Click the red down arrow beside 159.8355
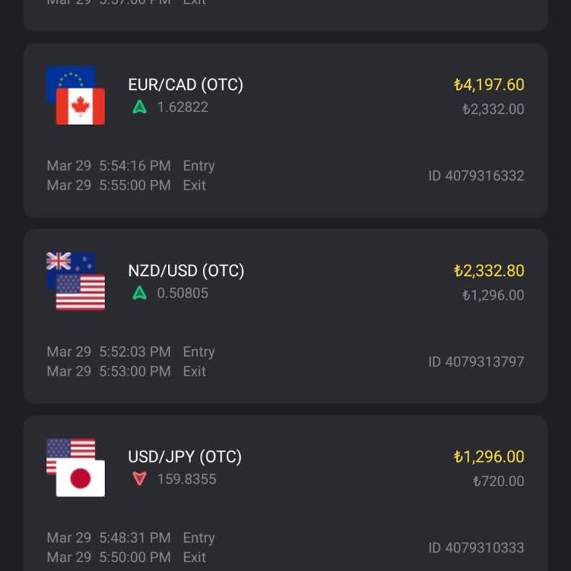This screenshot has width=571, height=571. tap(139, 479)
